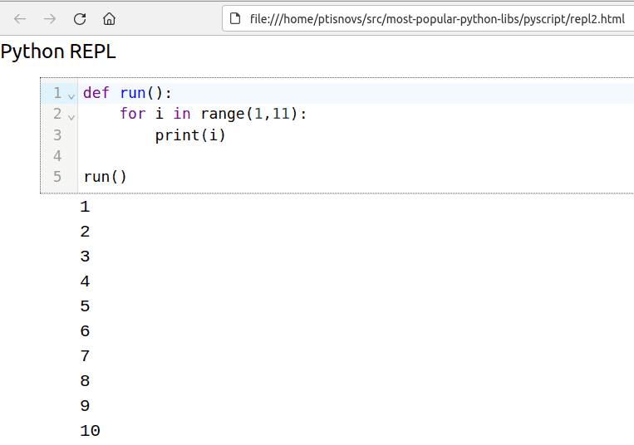634x445 pixels.
Task: Focus the address bar showing repl2.html URL
Action: [x=429, y=18]
